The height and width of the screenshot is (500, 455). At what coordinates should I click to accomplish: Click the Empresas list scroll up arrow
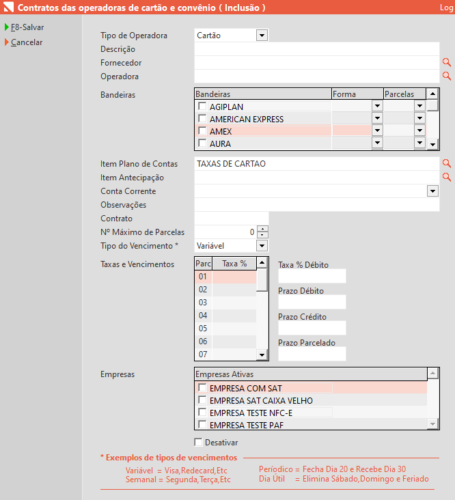click(432, 373)
